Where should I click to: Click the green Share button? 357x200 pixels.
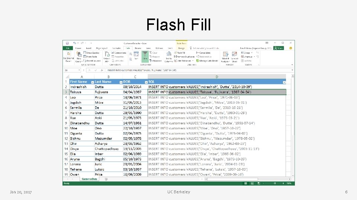(x=279, y=48)
